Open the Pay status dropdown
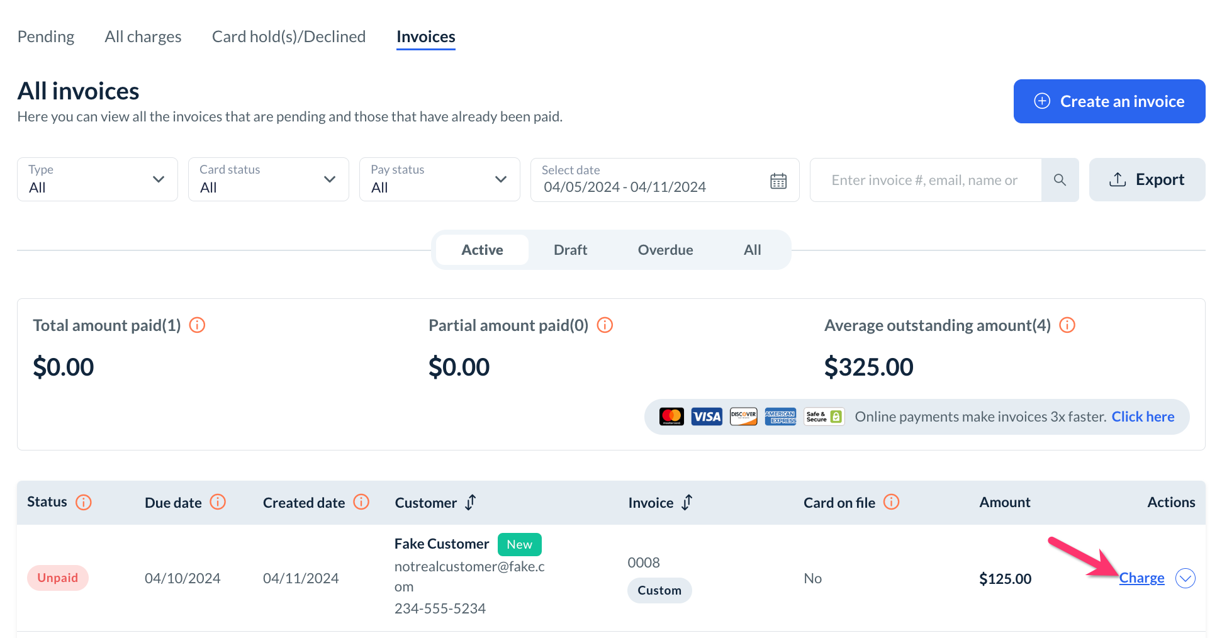 [x=440, y=179]
